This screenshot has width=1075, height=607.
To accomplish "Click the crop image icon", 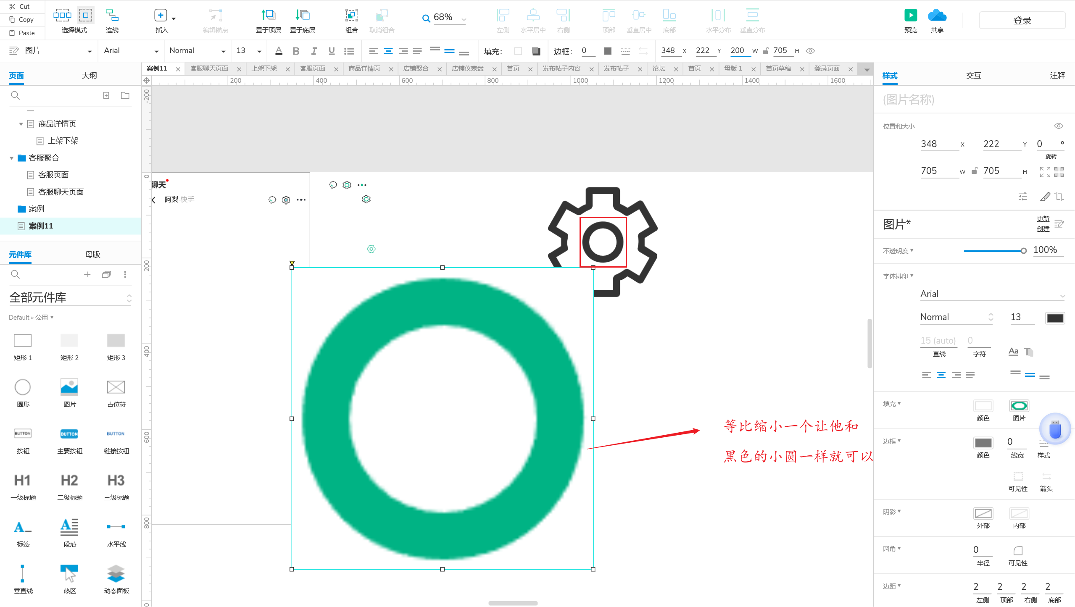I will [1059, 196].
